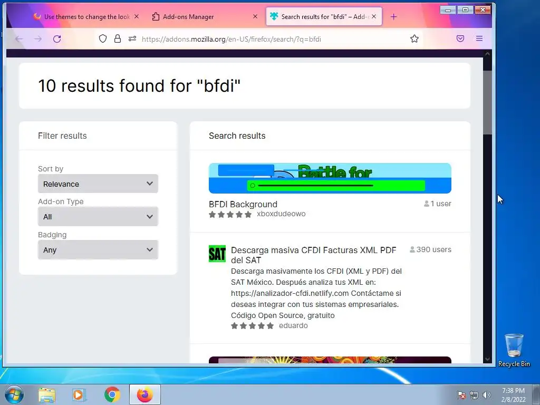Click the '10 results found' heading

139,85
